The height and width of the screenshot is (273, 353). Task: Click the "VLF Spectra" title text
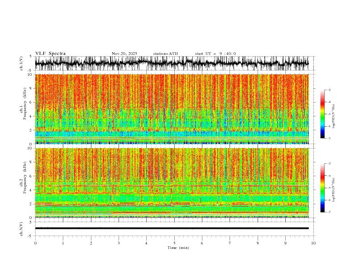coord(50,54)
